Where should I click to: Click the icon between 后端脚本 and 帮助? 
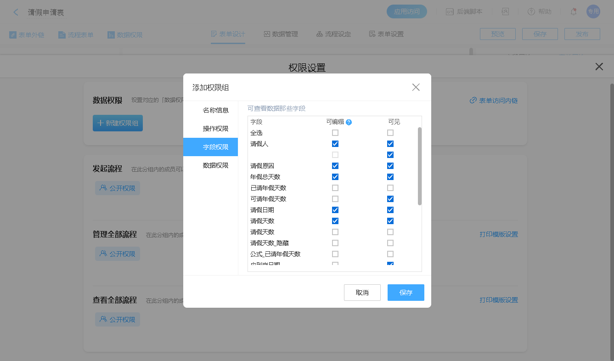505,11
